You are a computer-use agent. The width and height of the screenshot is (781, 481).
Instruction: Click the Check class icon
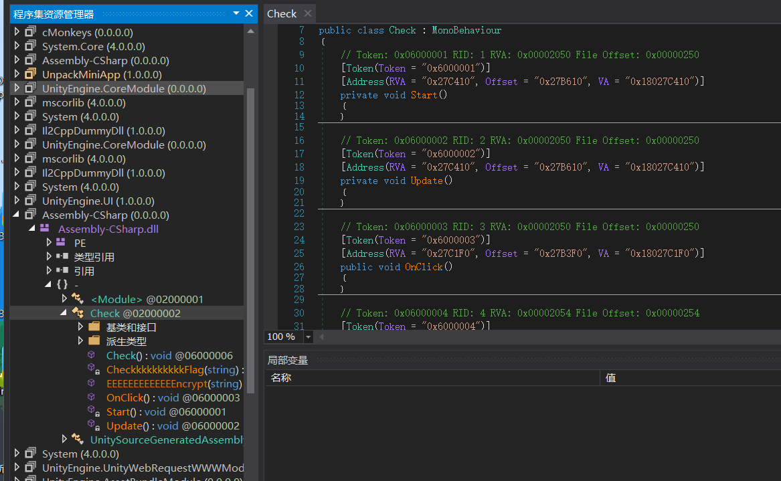pyautogui.click(x=78, y=313)
